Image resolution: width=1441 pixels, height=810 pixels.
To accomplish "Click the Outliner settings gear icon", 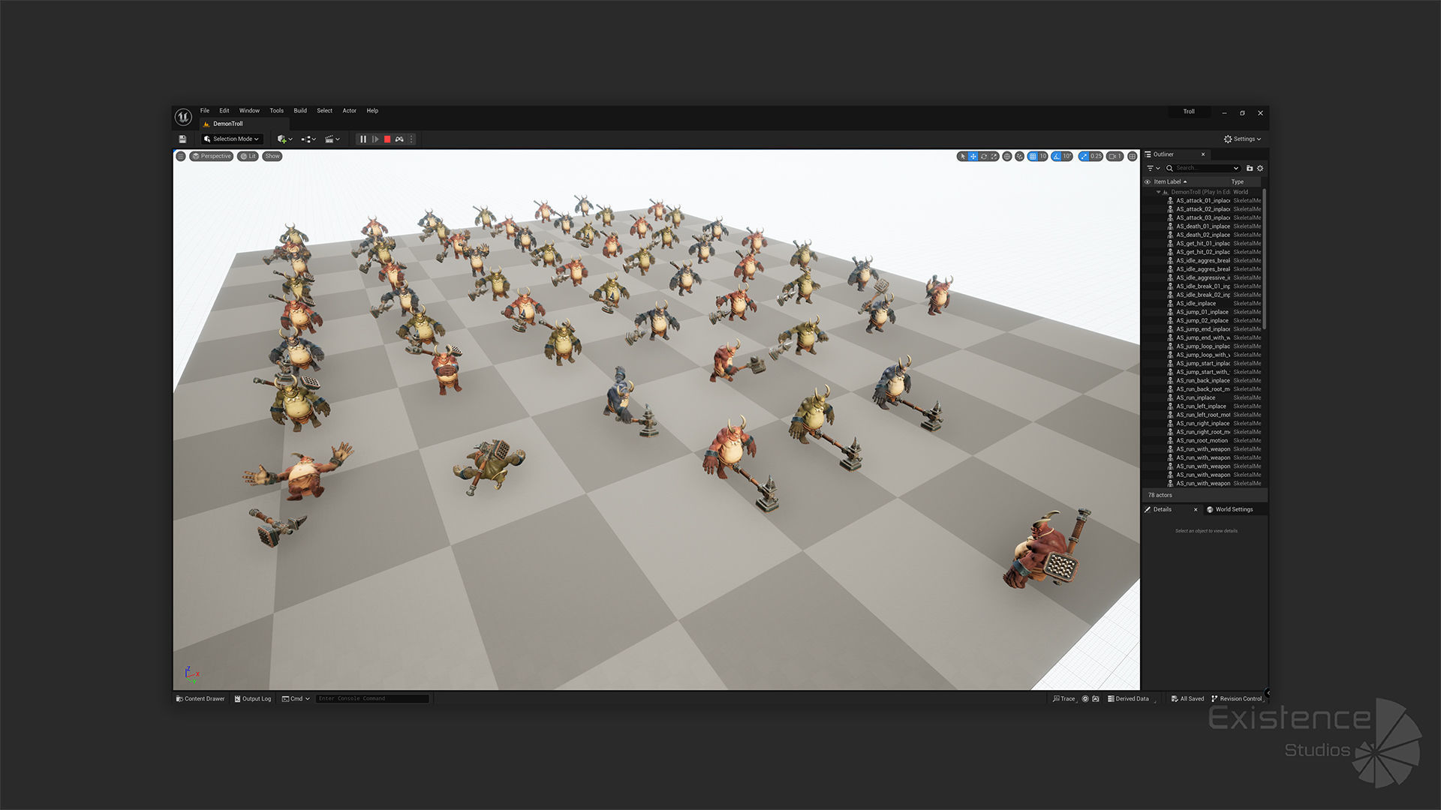I will (1260, 169).
